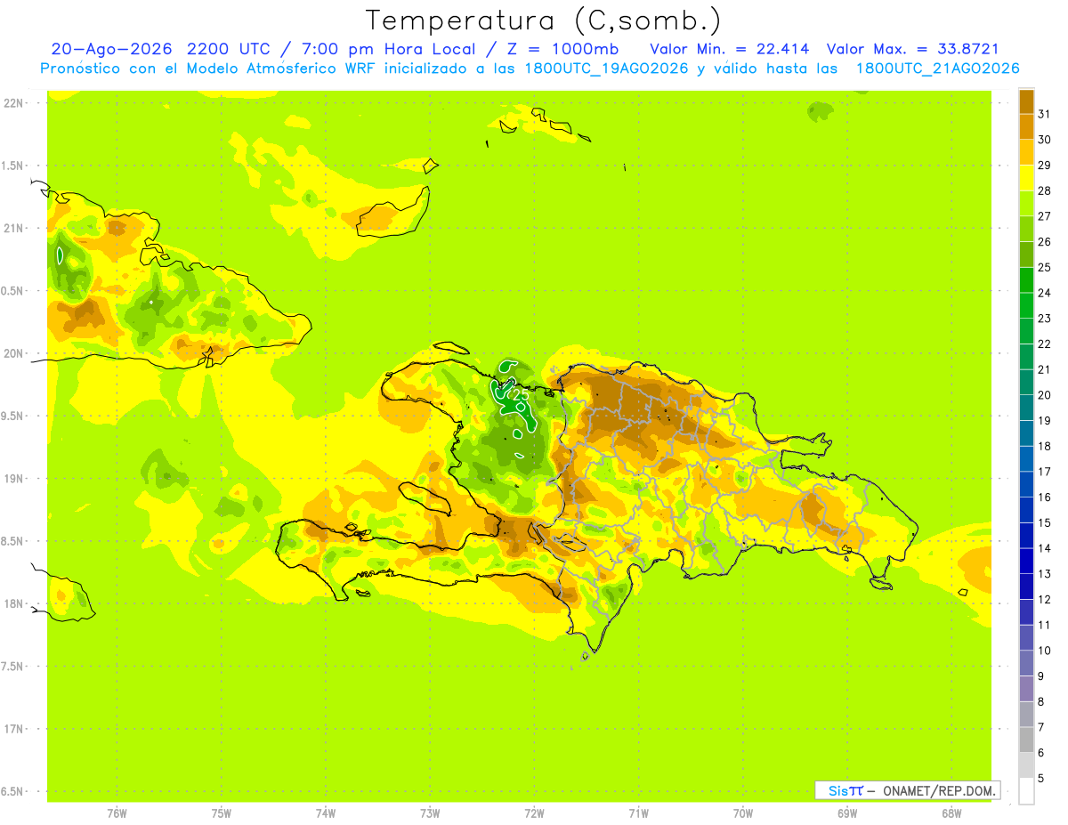Click the dark-blue swatch between 12 and 13

[x=1026, y=586]
